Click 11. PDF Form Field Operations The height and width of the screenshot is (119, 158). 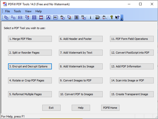click(132, 39)
